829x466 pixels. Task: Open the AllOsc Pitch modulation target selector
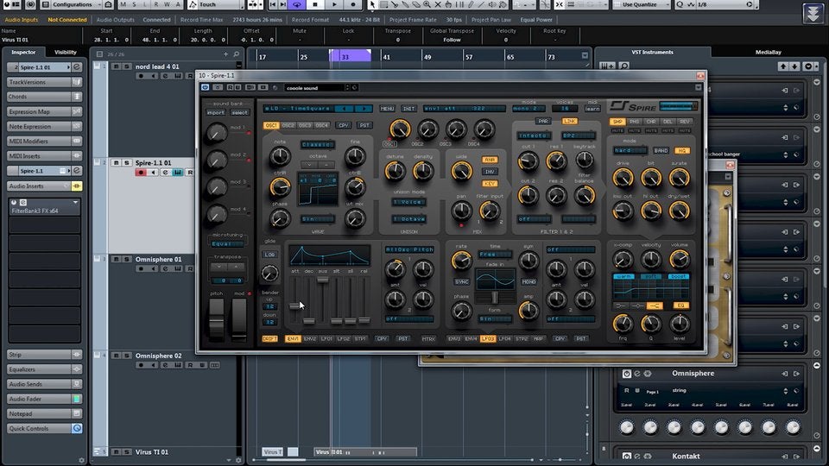click(409, 249)
